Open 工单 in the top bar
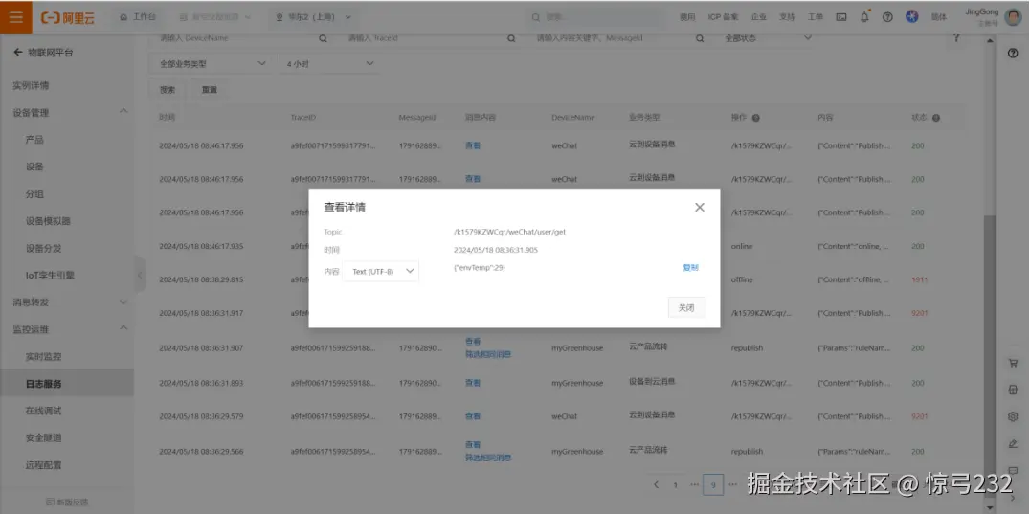Image resolution: width=1030 pixels, height=514 pixels. click(816, 17)
